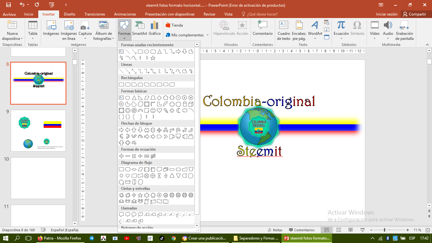Switch to the Diseño tab

click(x=70, y=14)
